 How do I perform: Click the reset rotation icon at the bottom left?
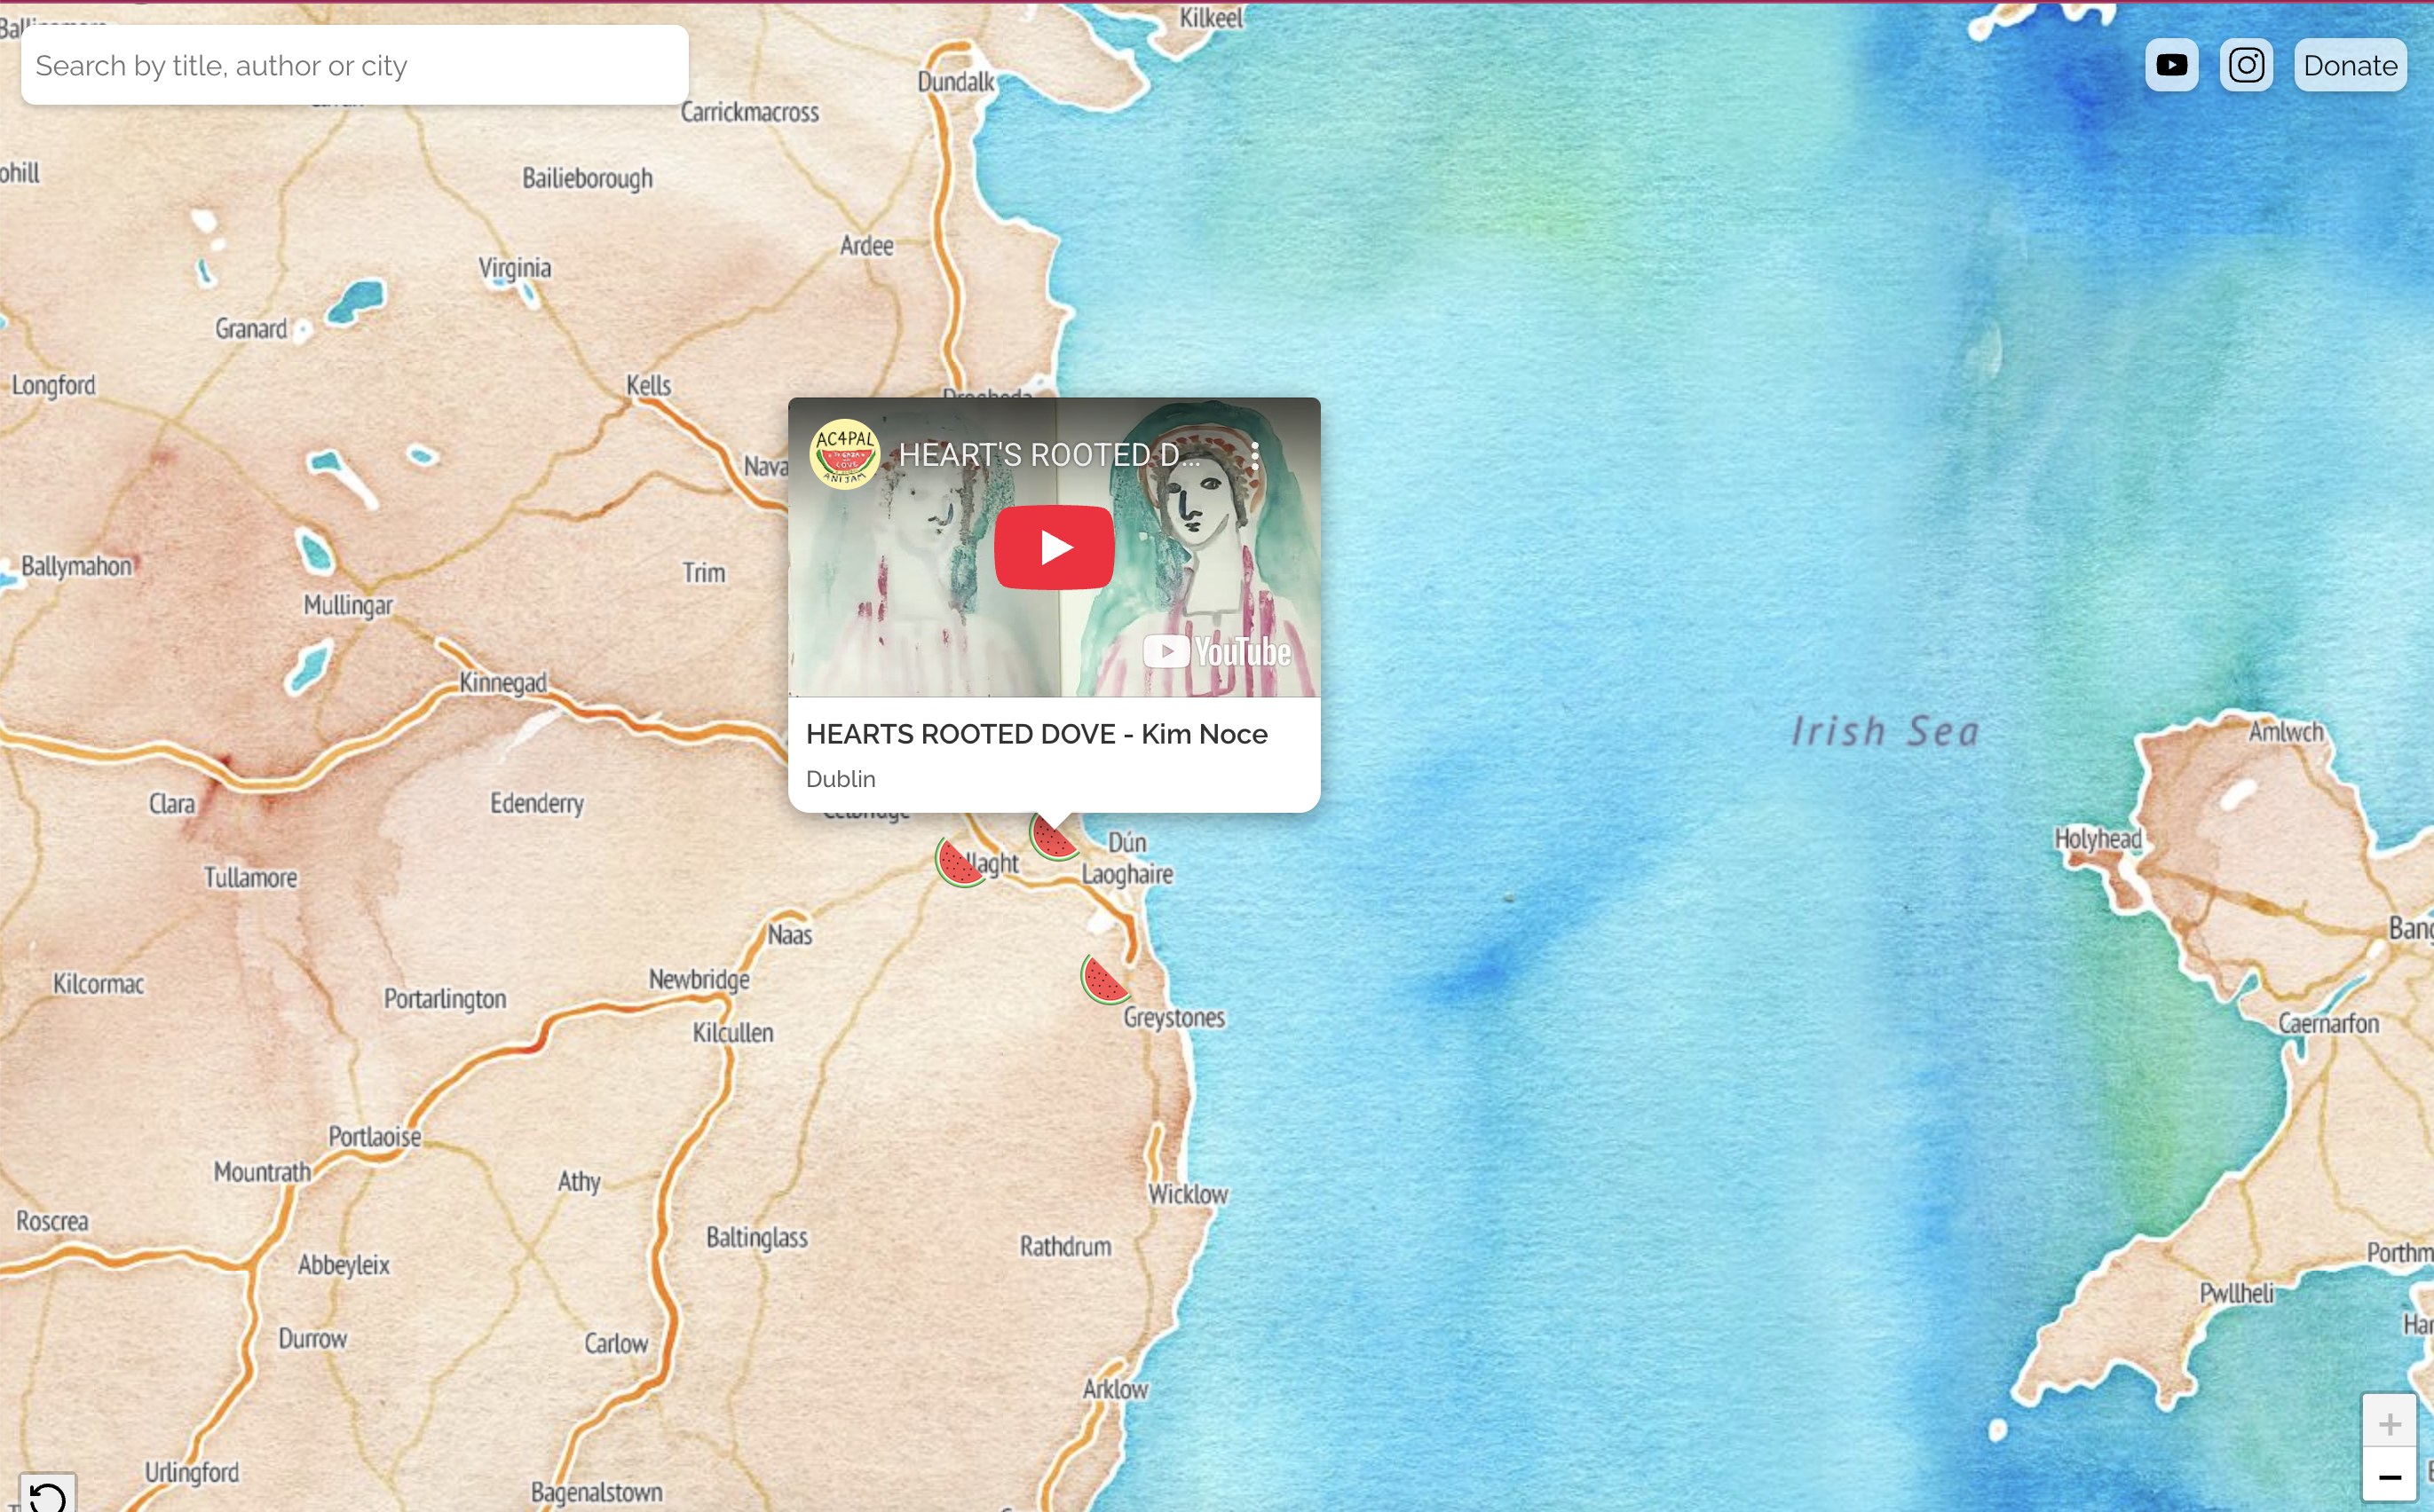pyautogui.click(x=47, y=1495)
